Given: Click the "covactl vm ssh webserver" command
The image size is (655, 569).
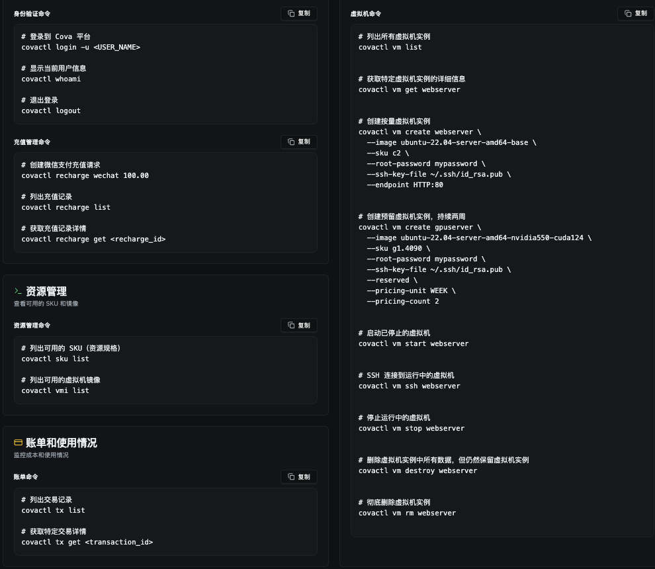Looking at the screenshot, I should pyautogui.click(x=409, y=386).
